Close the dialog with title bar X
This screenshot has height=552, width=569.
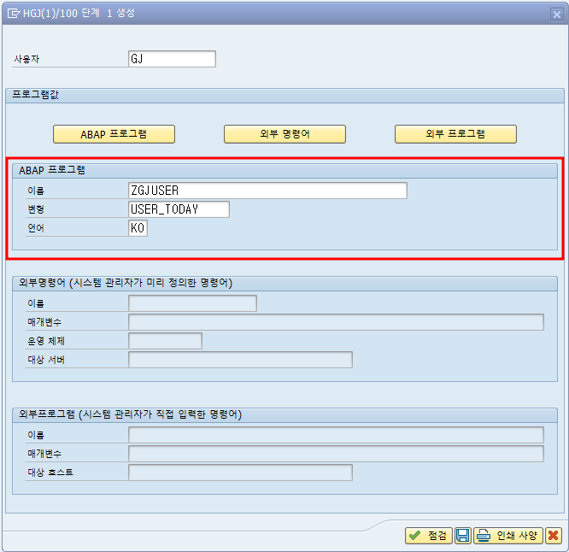click(557, 15)
